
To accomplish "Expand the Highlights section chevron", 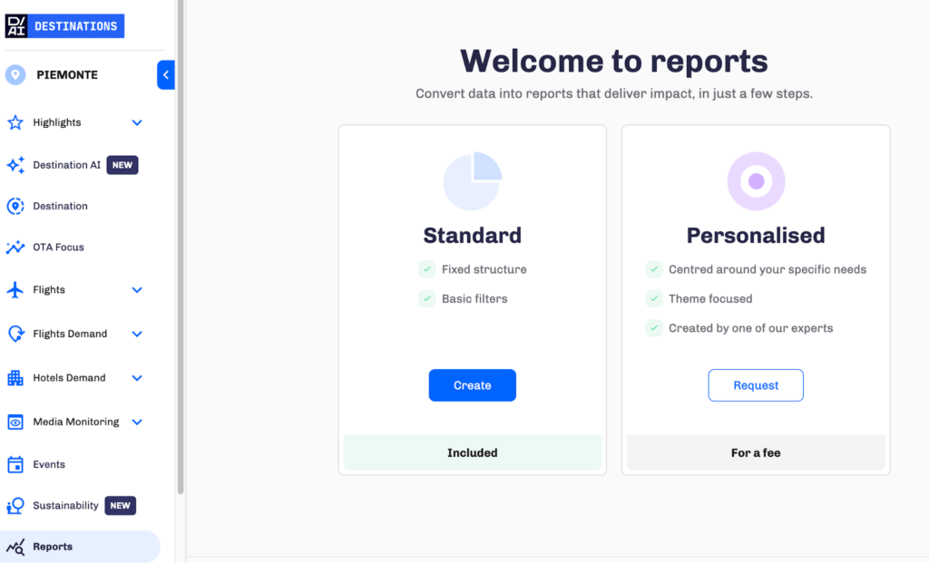I will point(137,122).
